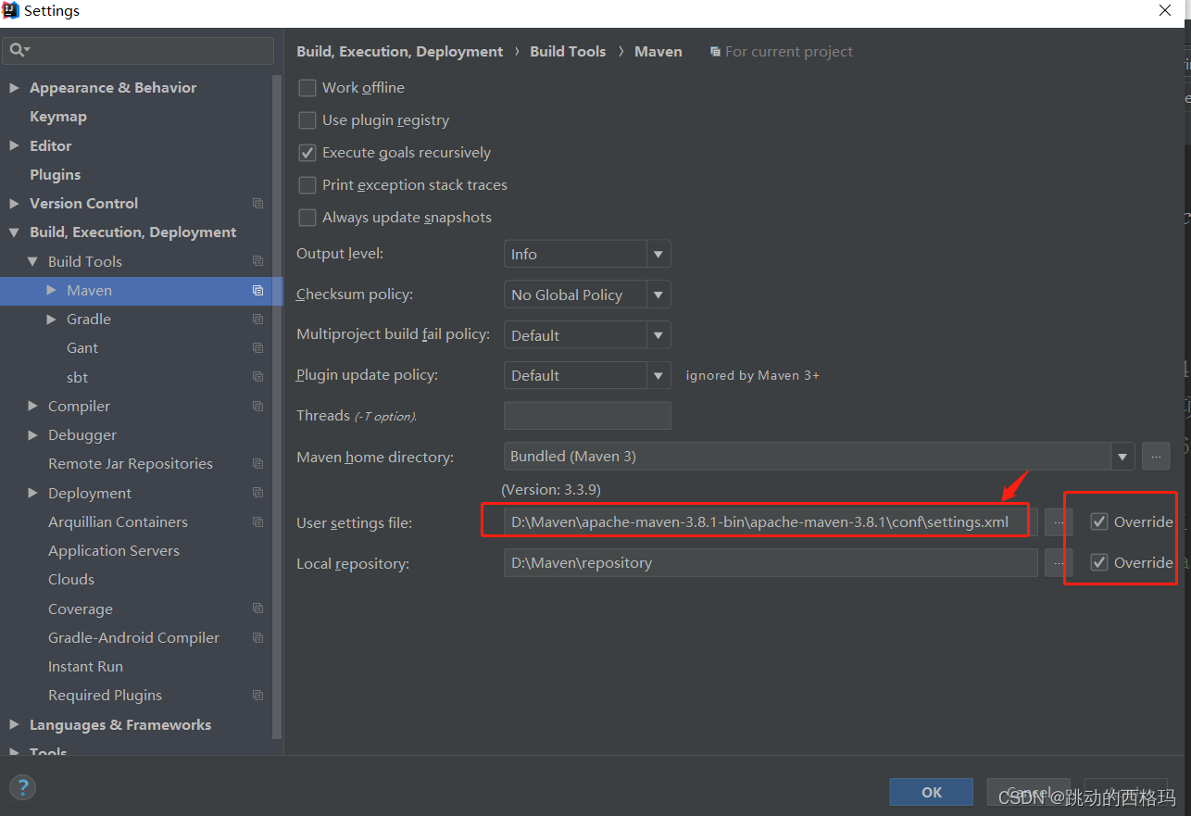
Task: Click the help question mark icon
Action: 22,788
